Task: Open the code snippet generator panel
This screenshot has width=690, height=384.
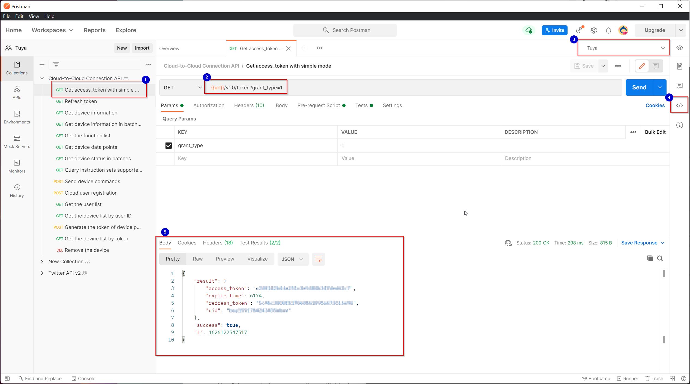Action: (679, 105)
